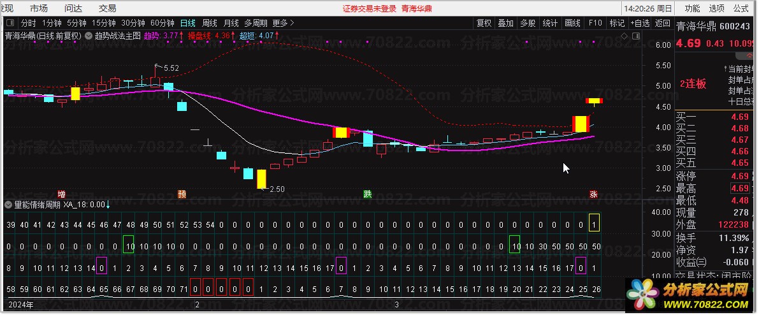Open the 功能 menu

coord(692,8)
